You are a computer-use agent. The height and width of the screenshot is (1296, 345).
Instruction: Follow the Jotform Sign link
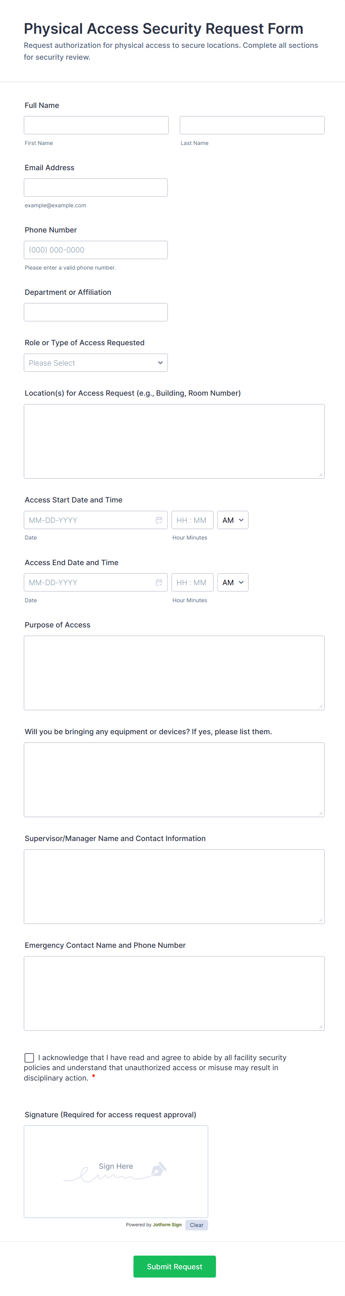(x=167, y=1224)
